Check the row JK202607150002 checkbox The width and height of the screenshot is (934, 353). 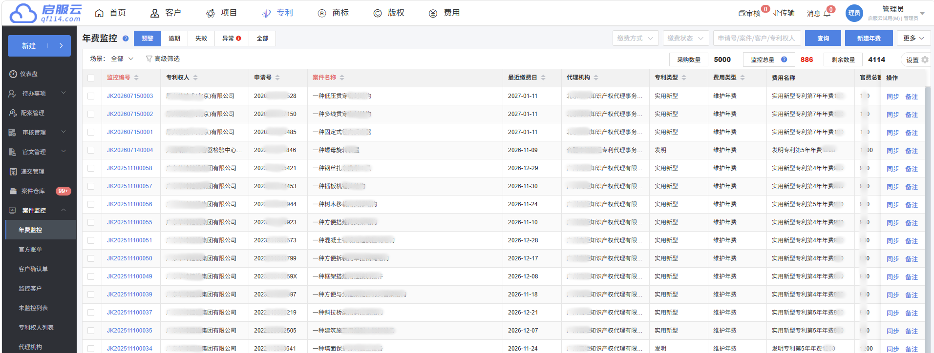click(x=91, y=114)
